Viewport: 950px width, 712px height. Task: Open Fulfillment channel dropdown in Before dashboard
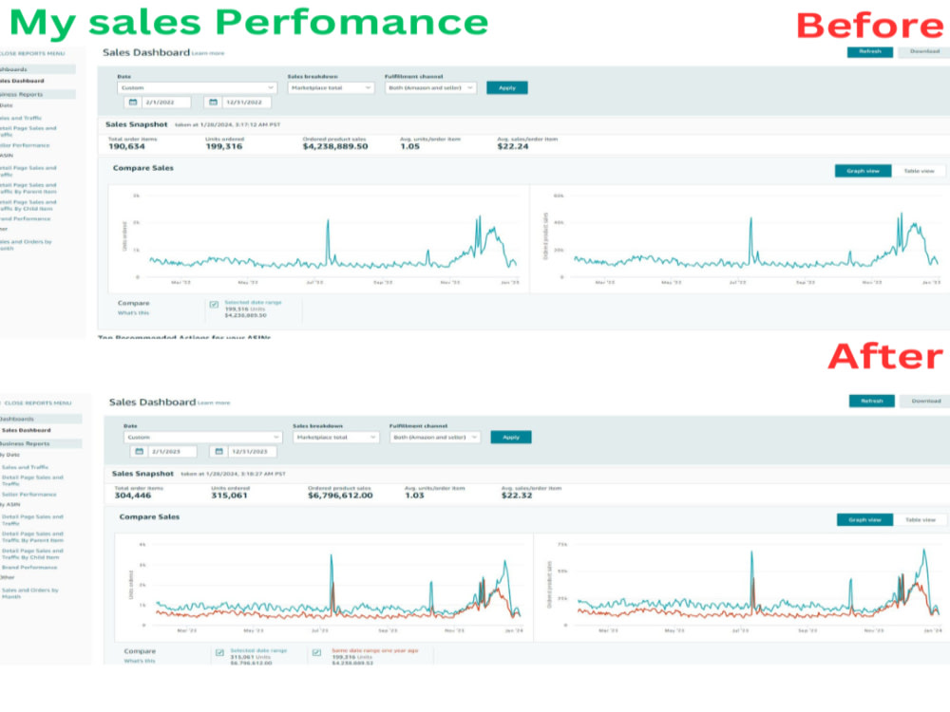click(430, 87)
